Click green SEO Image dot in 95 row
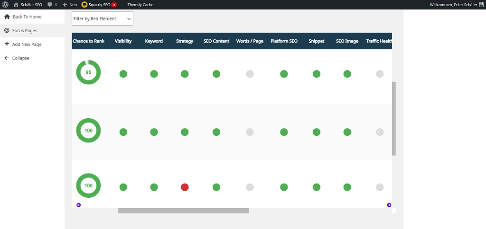This screenshot has width=486, height=229. [347, 74]
